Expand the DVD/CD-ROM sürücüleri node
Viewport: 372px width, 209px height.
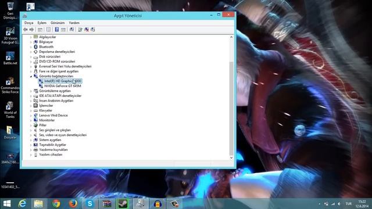tap(31, 62)
